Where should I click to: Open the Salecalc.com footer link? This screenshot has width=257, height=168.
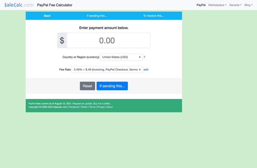click(x=60, y=107)
